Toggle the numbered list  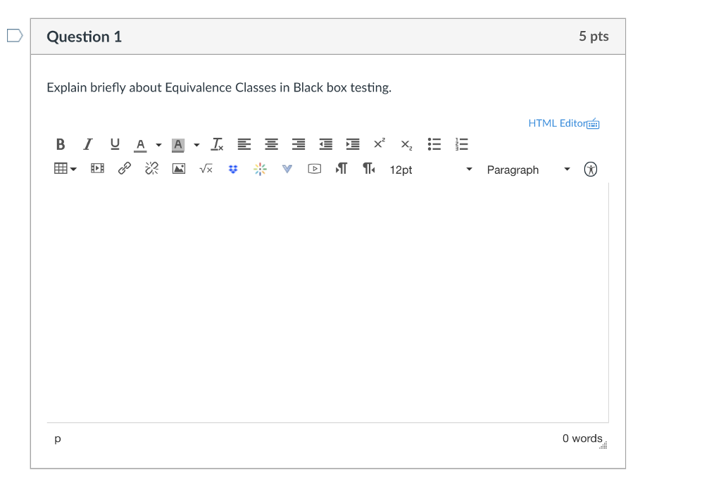click(461, 144)
